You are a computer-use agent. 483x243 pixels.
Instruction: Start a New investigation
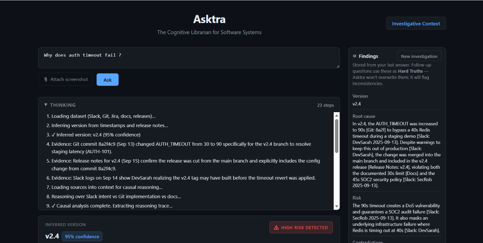(x=419, y=56)
